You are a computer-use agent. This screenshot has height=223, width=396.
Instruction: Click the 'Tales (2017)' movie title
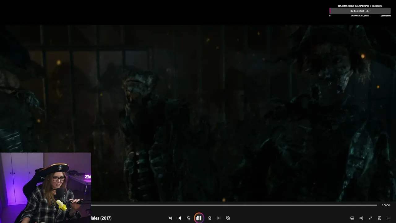tap(101, 218)
